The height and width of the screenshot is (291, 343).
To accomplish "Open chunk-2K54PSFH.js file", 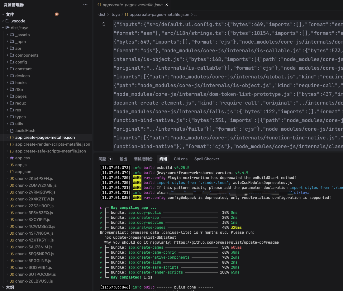I will coord(34,178).
